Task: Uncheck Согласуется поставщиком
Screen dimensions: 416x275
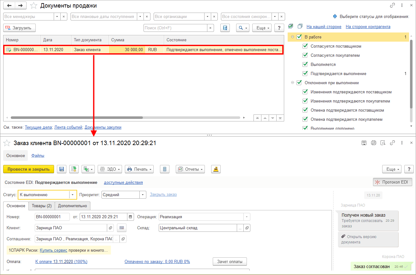Action: pos(305,46)
